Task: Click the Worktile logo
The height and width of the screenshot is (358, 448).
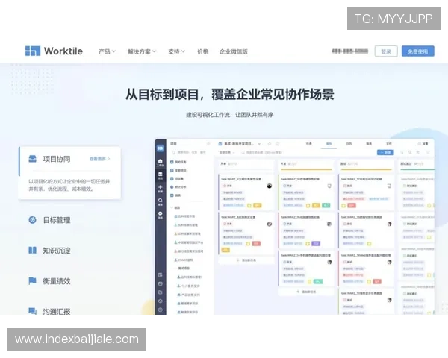Action: pyautogui.click(x=54, y=51)
